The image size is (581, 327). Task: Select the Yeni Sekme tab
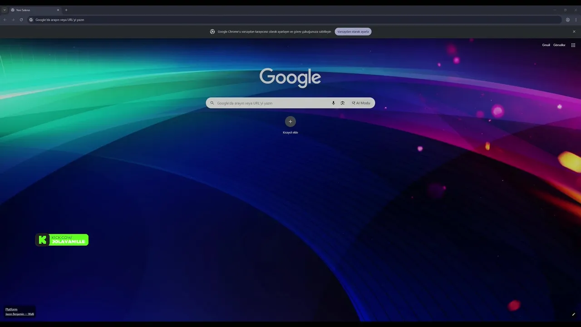(35, 10)
